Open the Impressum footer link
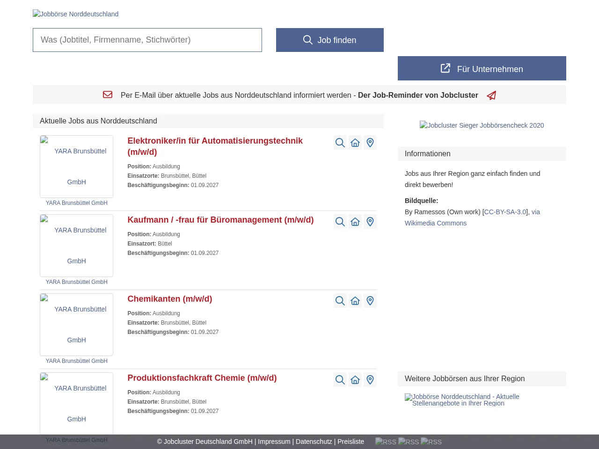The width and height of the screenshot is (599, 449). [x=274, y=442]
